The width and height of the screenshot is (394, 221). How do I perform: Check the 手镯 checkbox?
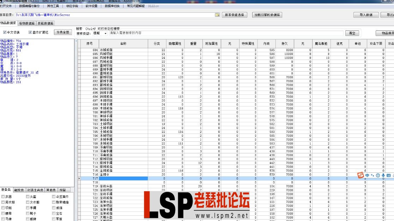click(x=28, y=208)
